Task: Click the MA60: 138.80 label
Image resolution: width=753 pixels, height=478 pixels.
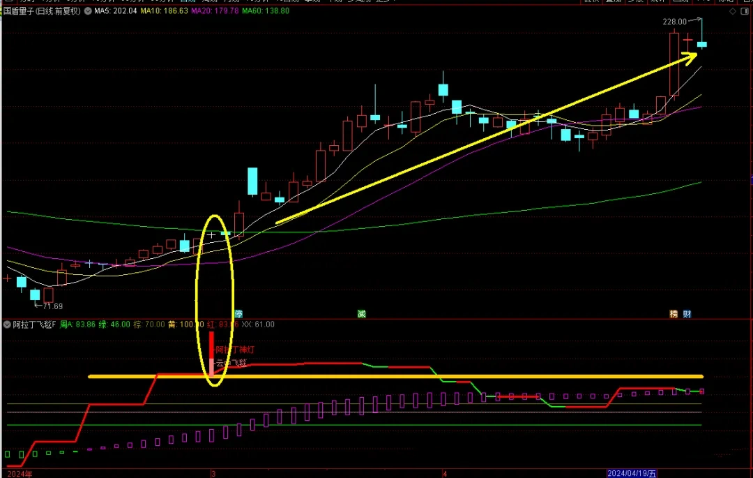Action: pos(266,12)
